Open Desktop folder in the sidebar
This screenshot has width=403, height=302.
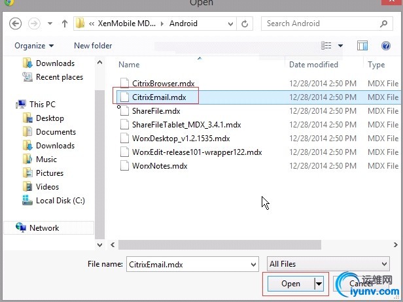pyautogui.click(x=43, y=118)
